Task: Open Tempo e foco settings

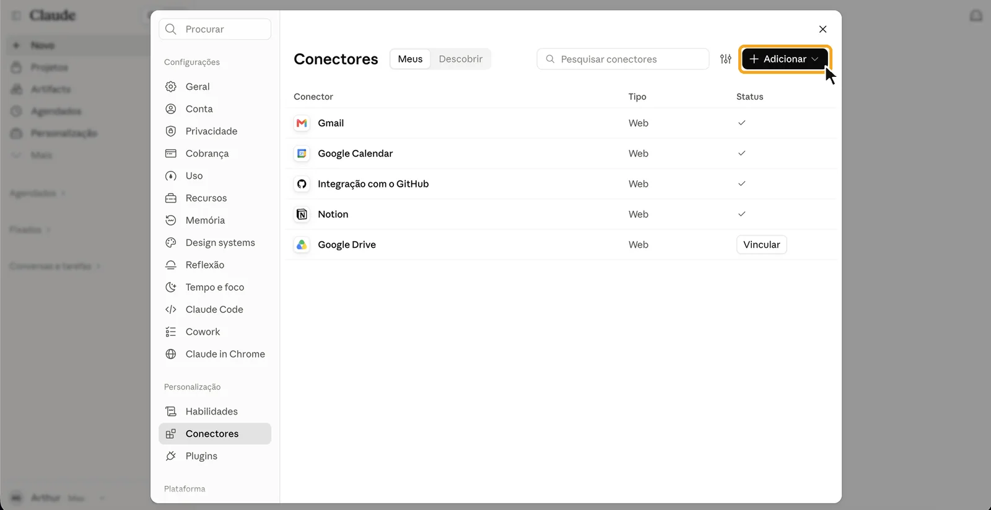Action: (x=215, y=288)
